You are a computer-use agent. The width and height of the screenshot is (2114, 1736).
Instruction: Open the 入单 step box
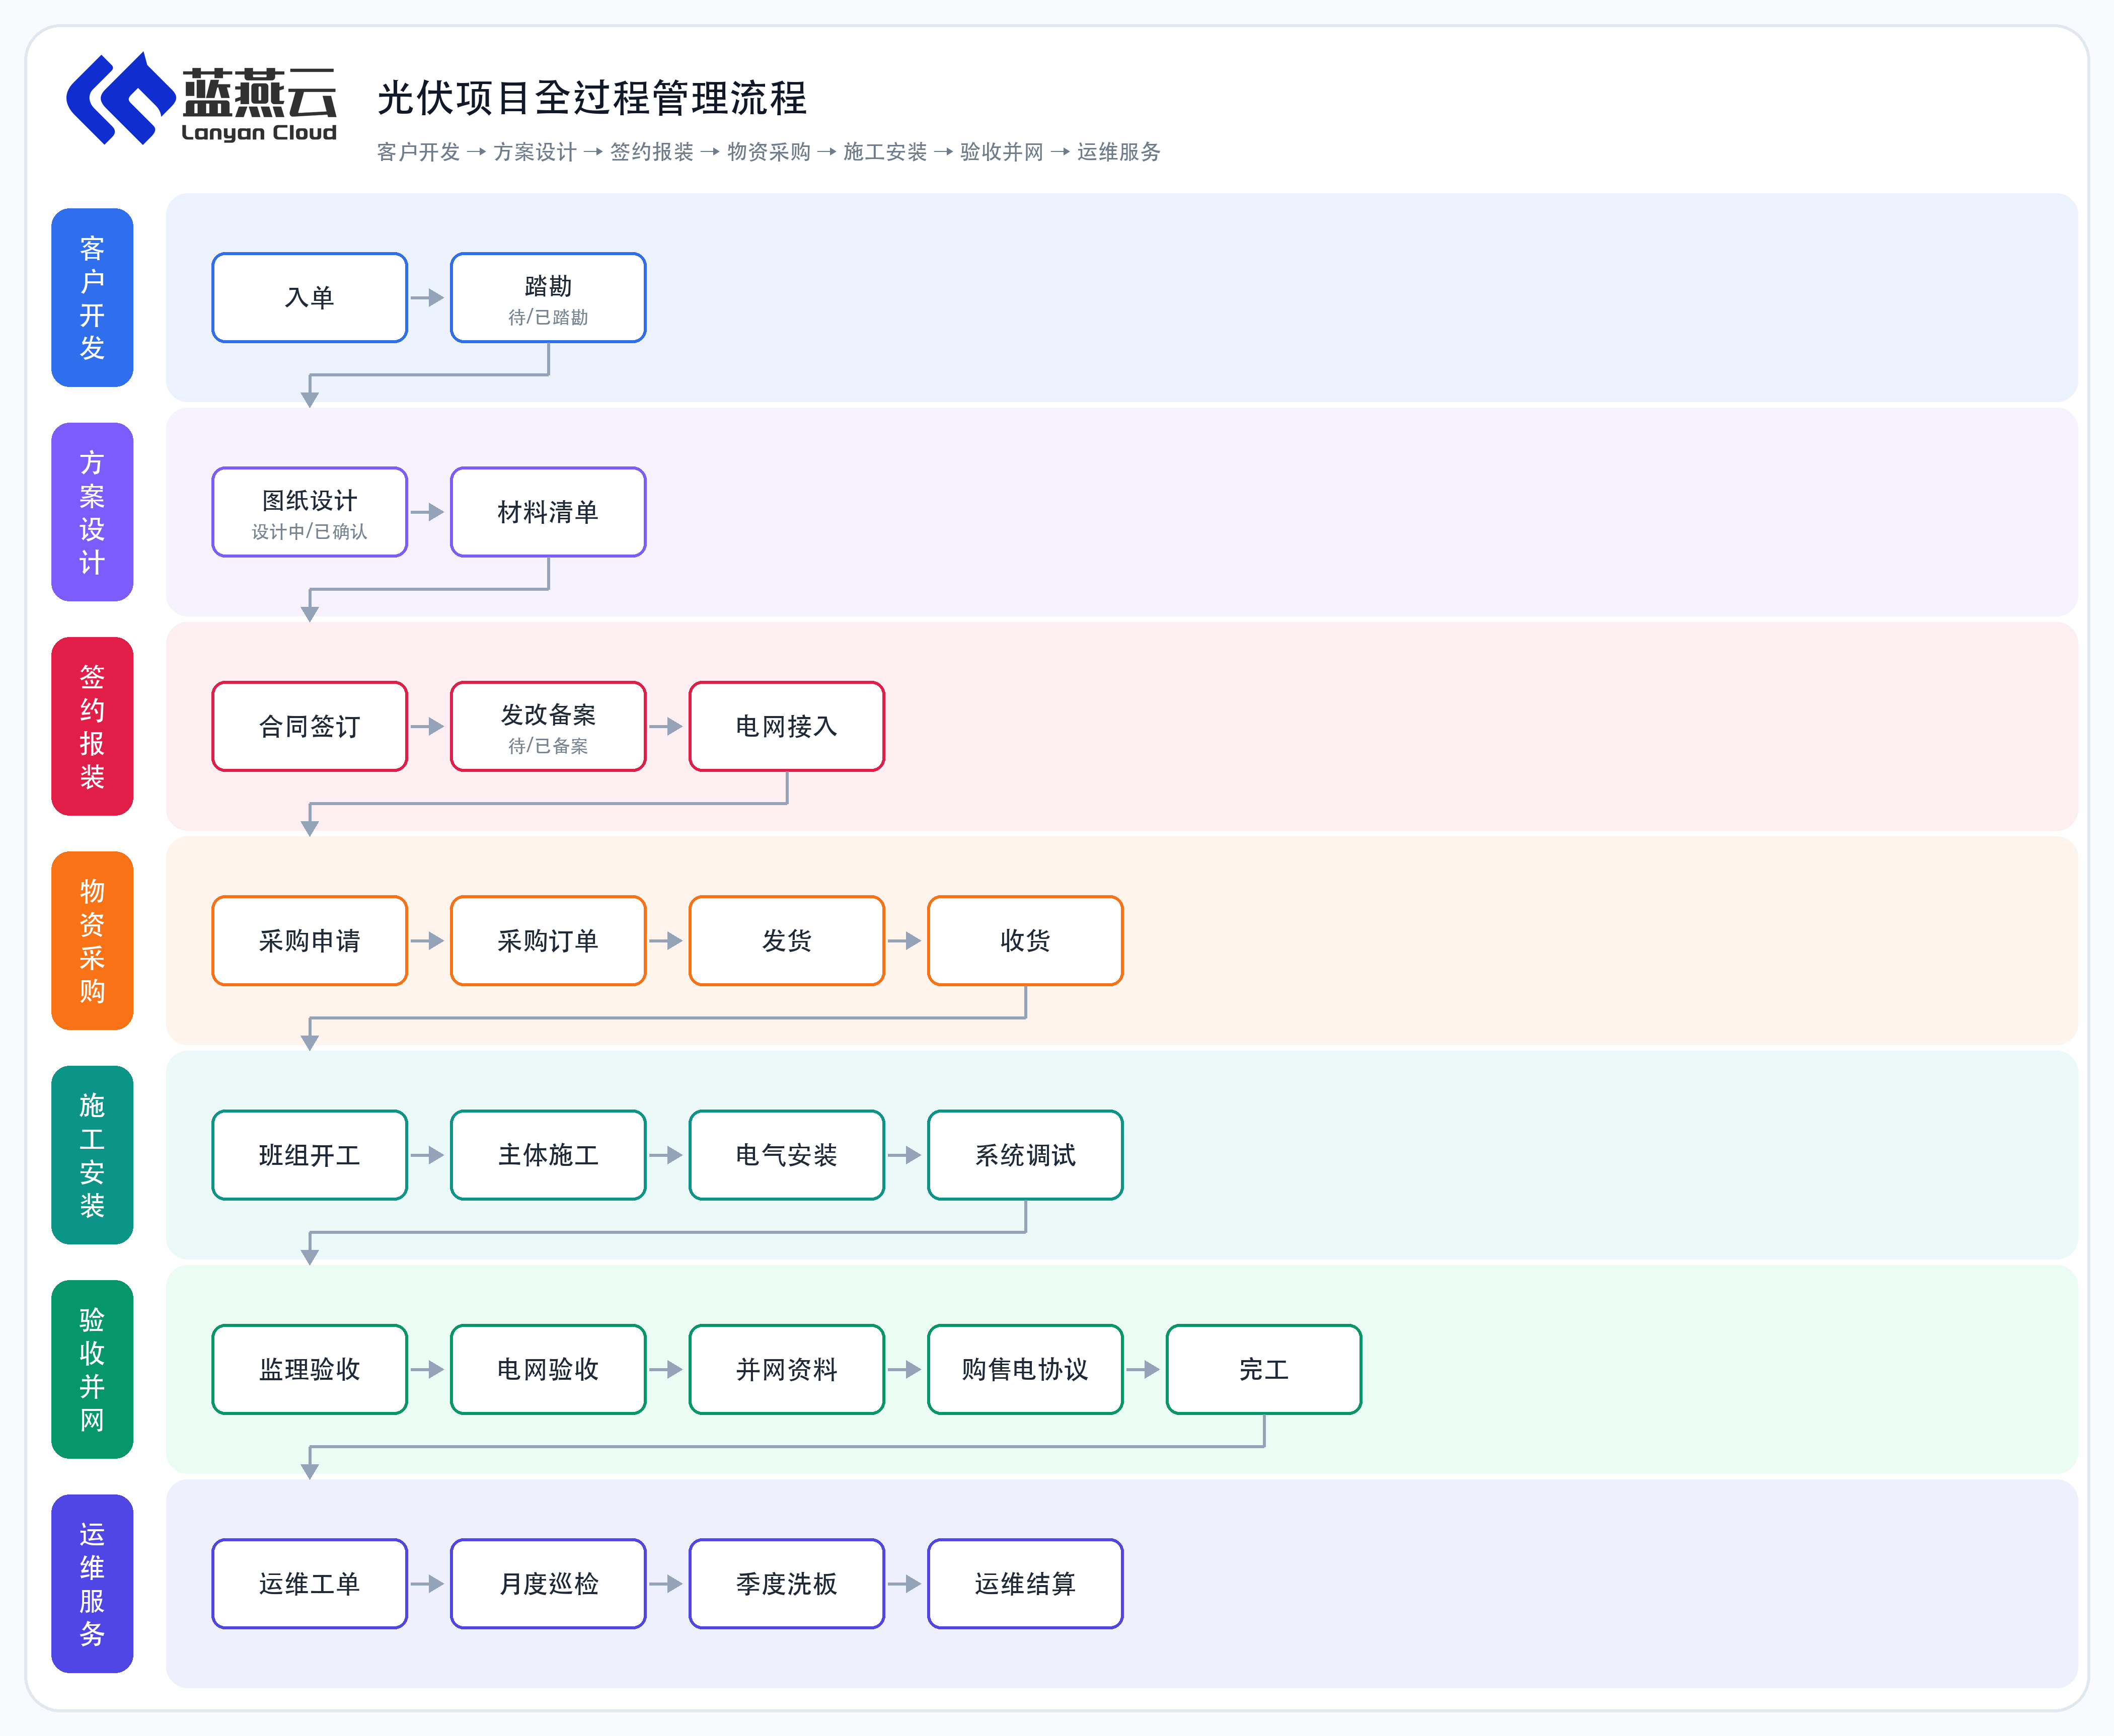click(310, 297)
